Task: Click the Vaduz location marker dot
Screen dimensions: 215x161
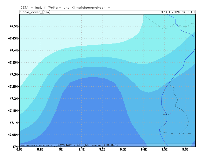Action: [170, 113]
